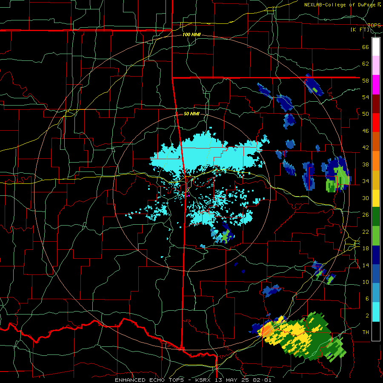Click the "66" legend value
Viewport: 383px width, 383px height.
tap(366, 47)
